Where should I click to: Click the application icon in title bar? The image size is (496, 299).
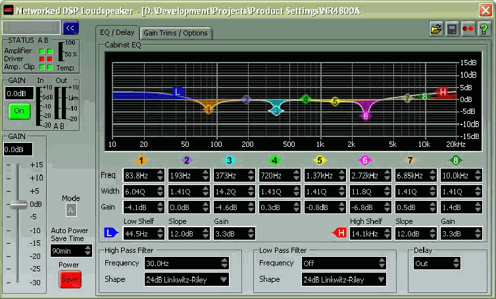pyautogui.click(x=9, y=11)
